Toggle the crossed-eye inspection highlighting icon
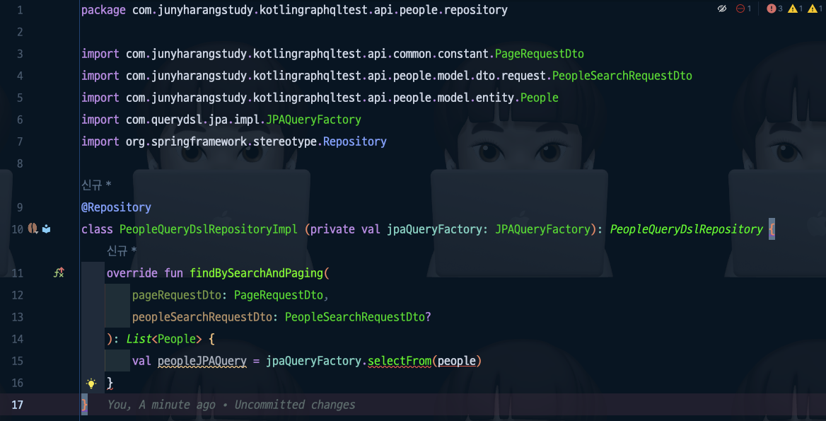The height and width of the screenshot is (421, 826). coord(722,8)
